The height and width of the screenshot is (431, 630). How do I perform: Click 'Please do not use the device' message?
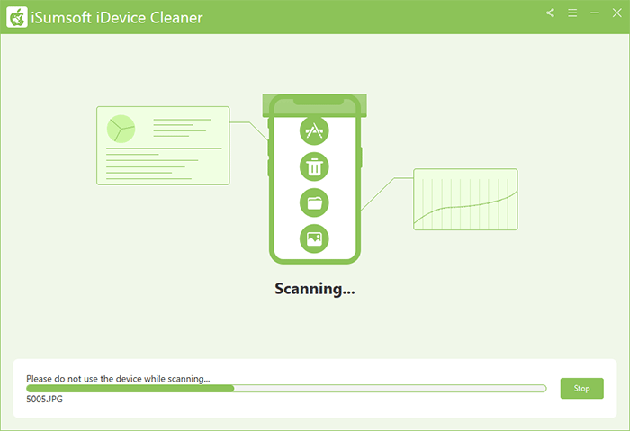tap(118, 379)
